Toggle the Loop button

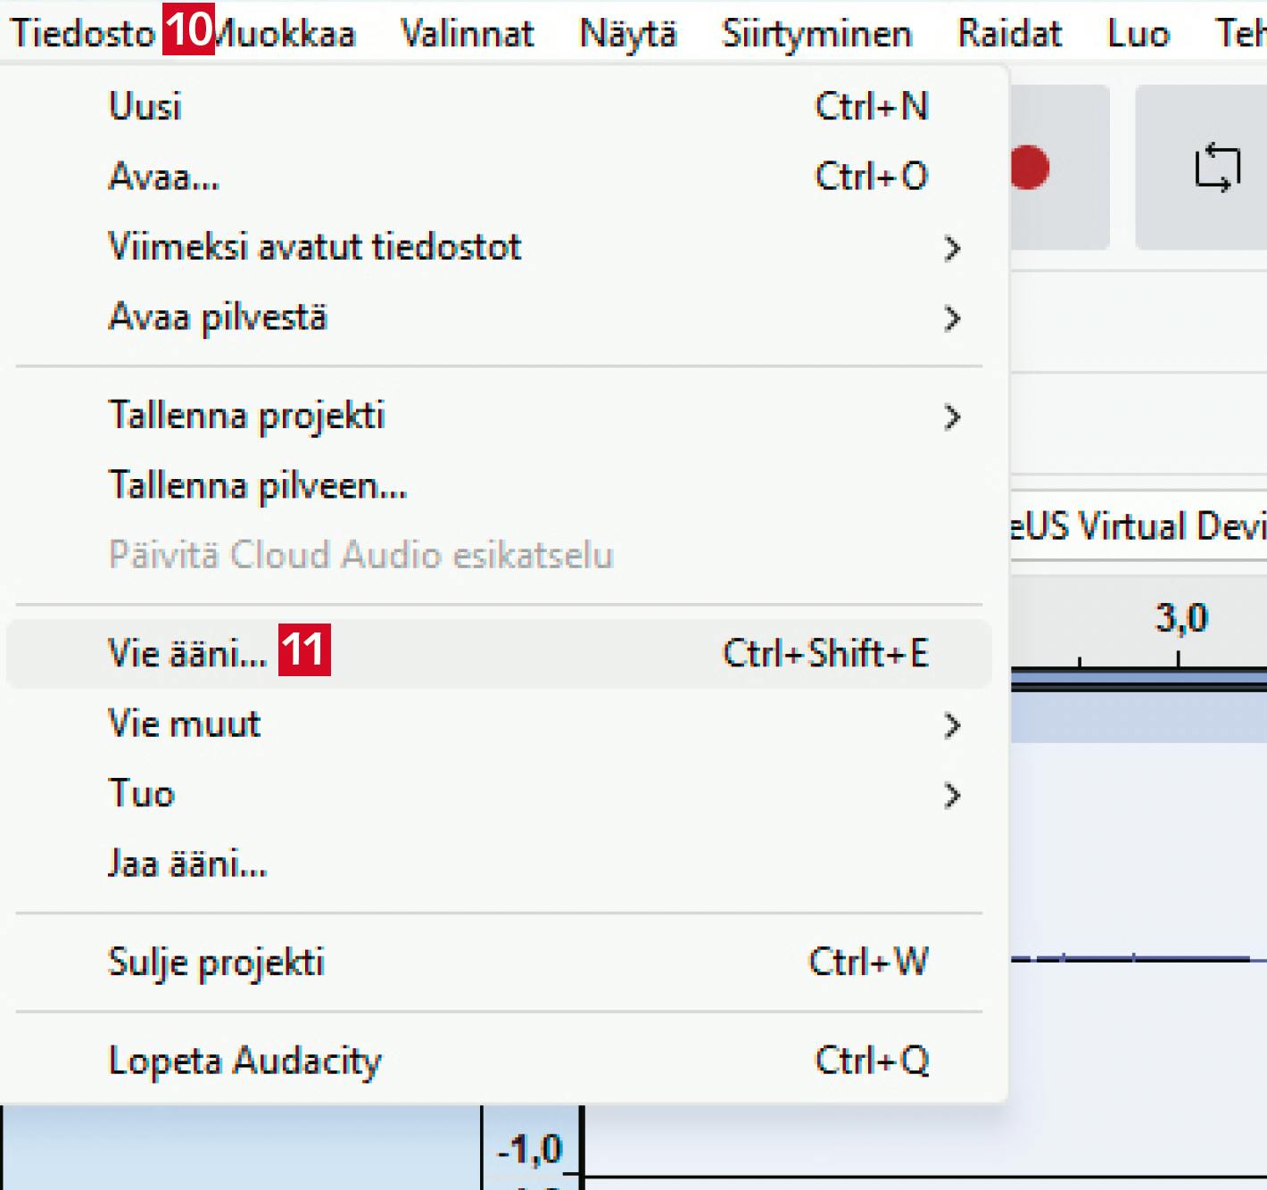pyautogui.click(x=1217, y=168)
